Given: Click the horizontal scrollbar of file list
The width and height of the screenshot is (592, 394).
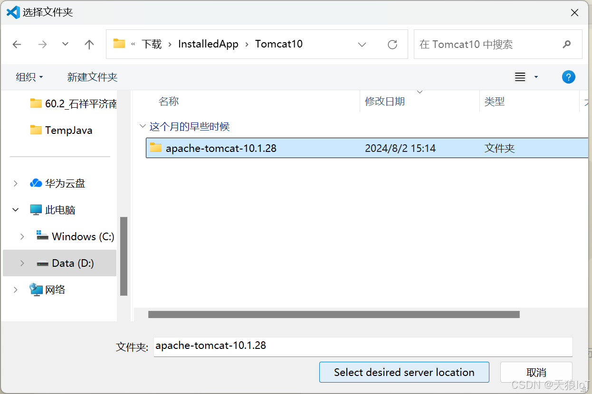Looking at the screenshot, I should (x=334, y=314).
